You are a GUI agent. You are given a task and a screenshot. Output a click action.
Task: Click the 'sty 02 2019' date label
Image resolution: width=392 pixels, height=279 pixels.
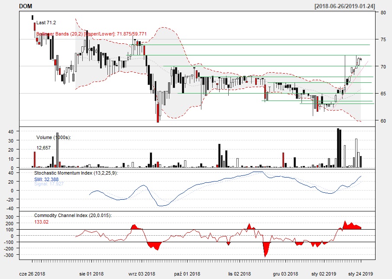[324, 274]
